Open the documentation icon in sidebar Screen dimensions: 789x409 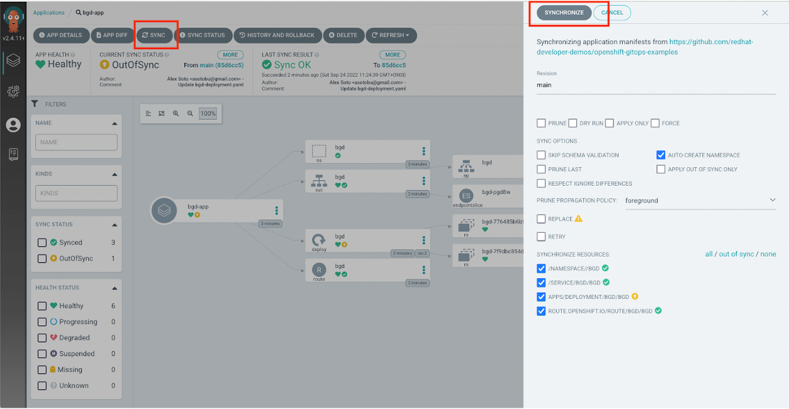click(13, 154)
